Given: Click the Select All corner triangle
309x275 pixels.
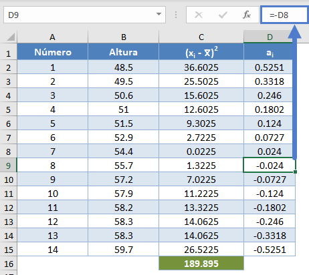Looking at the screenshot, I should coord(11,37).
